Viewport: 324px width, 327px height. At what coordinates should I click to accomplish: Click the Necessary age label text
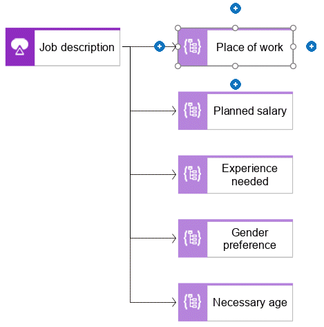pos(250,303)
